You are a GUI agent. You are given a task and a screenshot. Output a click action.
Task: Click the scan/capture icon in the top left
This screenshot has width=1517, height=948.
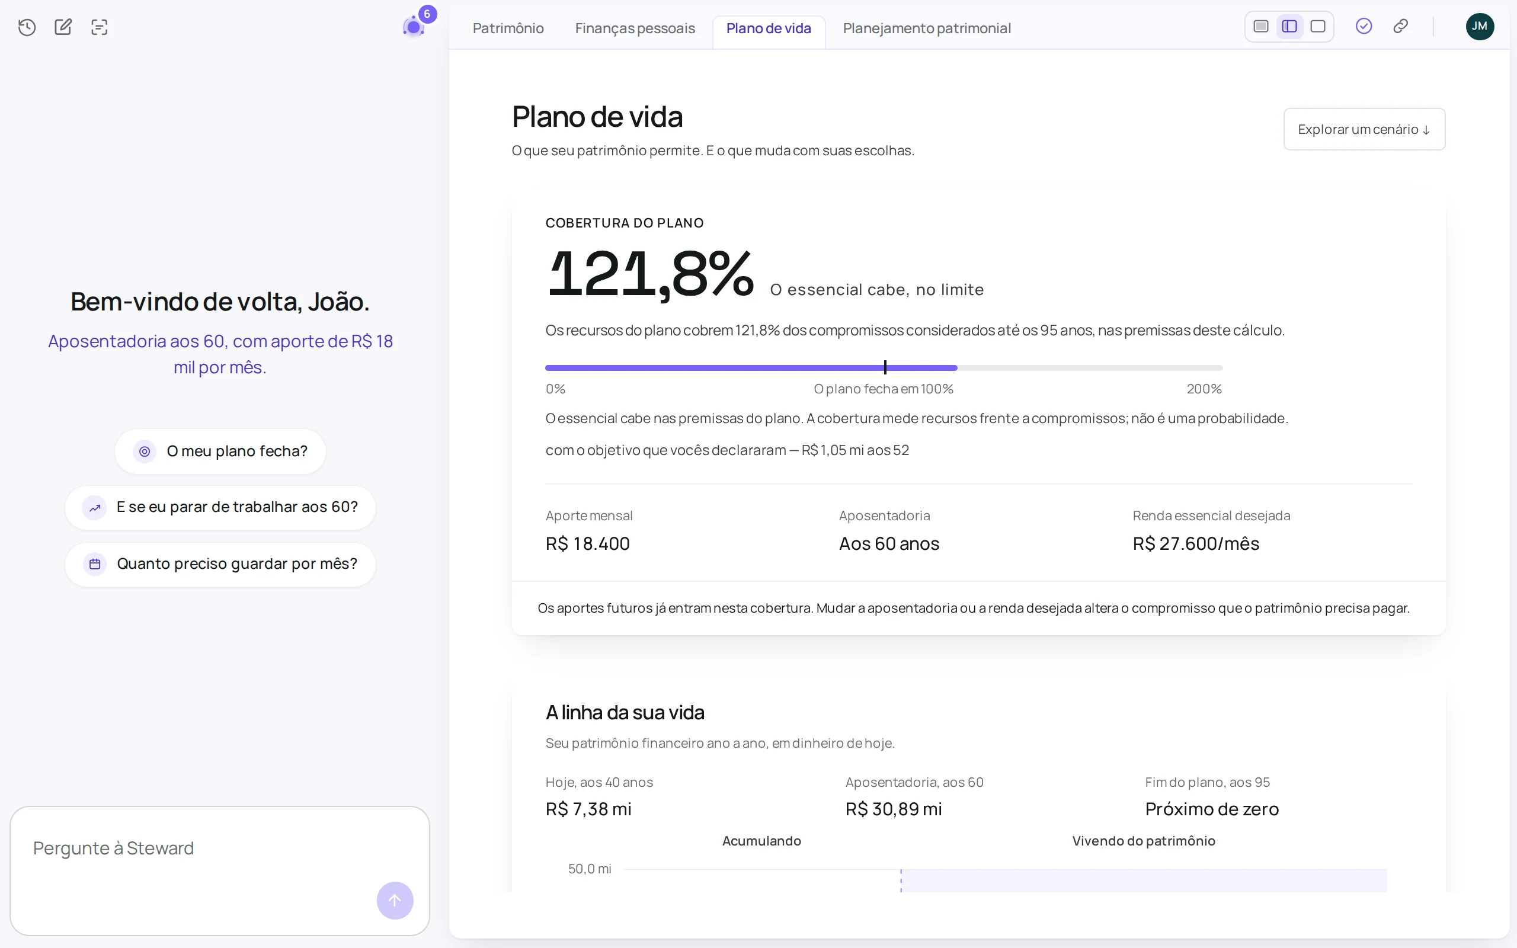[100, 27]
